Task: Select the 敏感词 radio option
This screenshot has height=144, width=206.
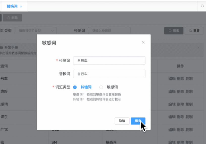Action: click(101, 87)
